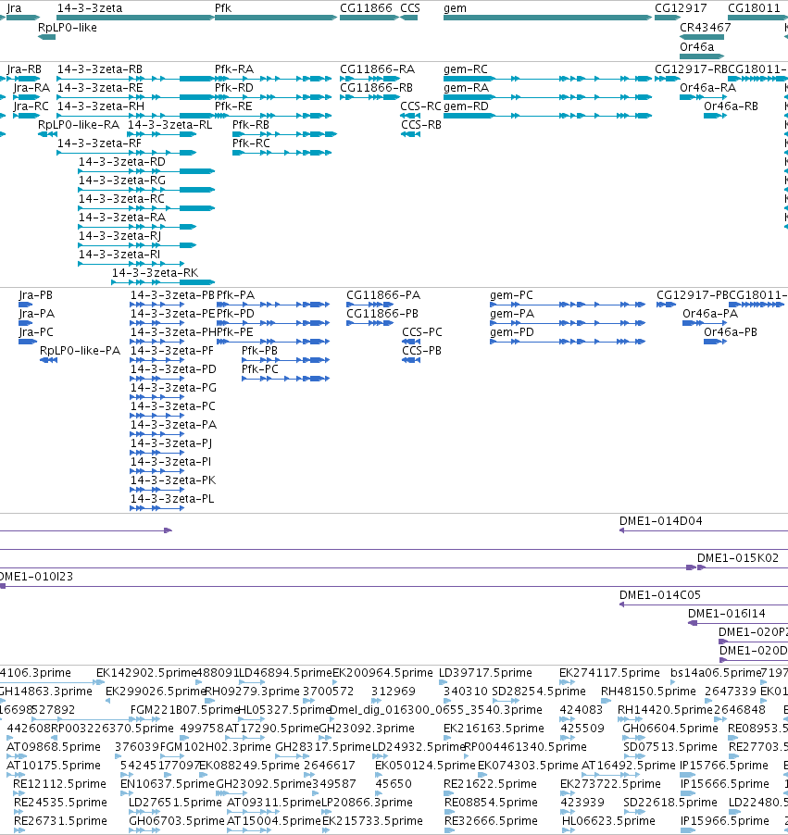Select protein CG11866-PB
Screen dimensions: 788x835
382,314
